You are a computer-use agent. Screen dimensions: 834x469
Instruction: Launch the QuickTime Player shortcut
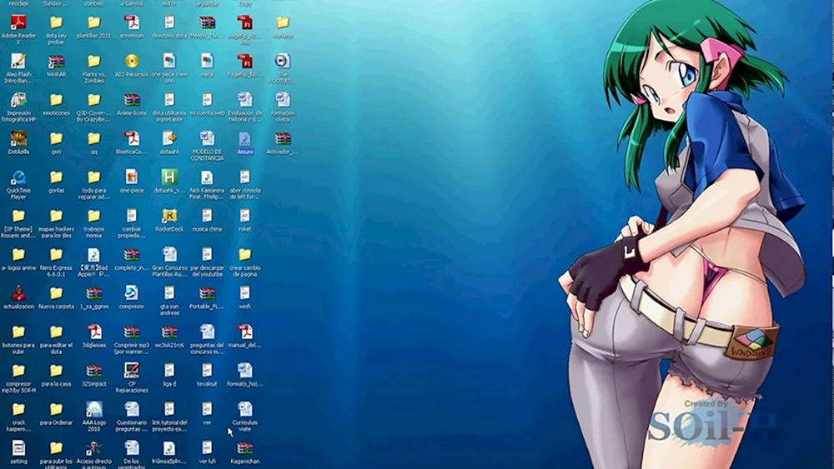tap(18, 177)
